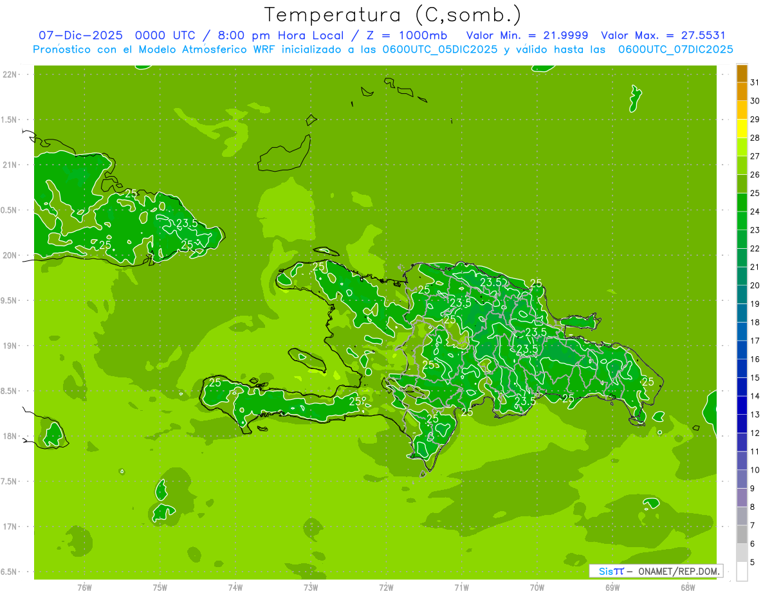Click the '76W' longitude label
The width and height of the screenshot is (772, 596).
pos(84,588)
